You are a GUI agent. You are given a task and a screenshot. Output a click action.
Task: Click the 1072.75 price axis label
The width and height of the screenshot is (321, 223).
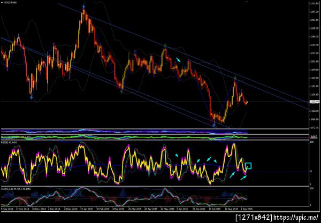click(x=315, y=128)
